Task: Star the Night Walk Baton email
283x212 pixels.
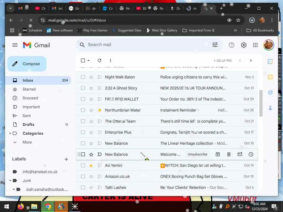Action: click(91, 77)
